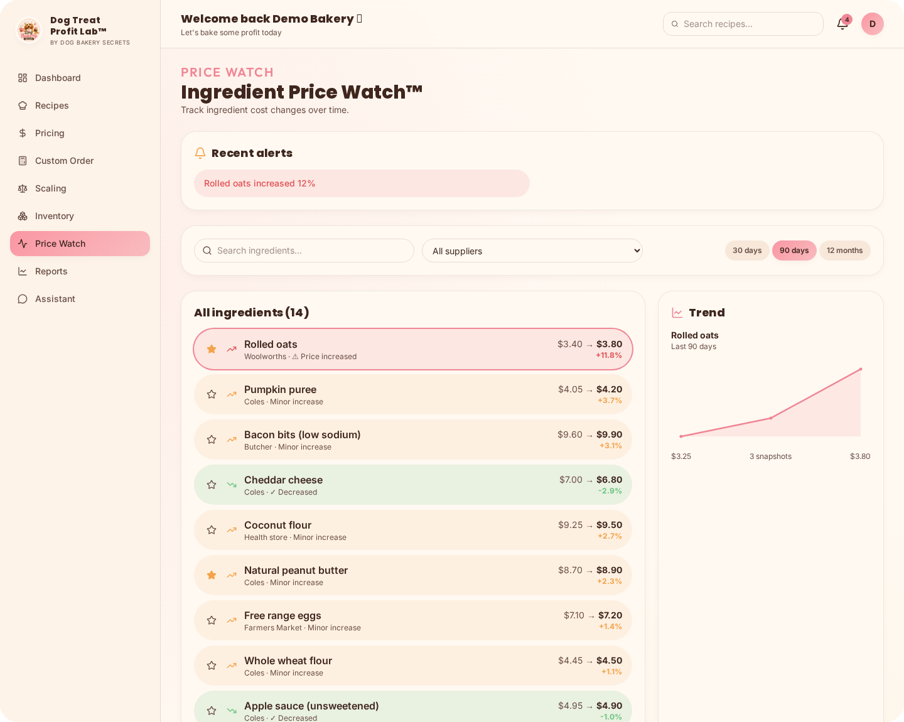Open the All suppliers dropdown

tap(532, 251)
